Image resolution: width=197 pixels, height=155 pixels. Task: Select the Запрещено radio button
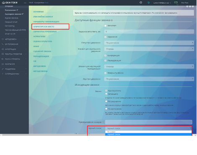(106, 94)
